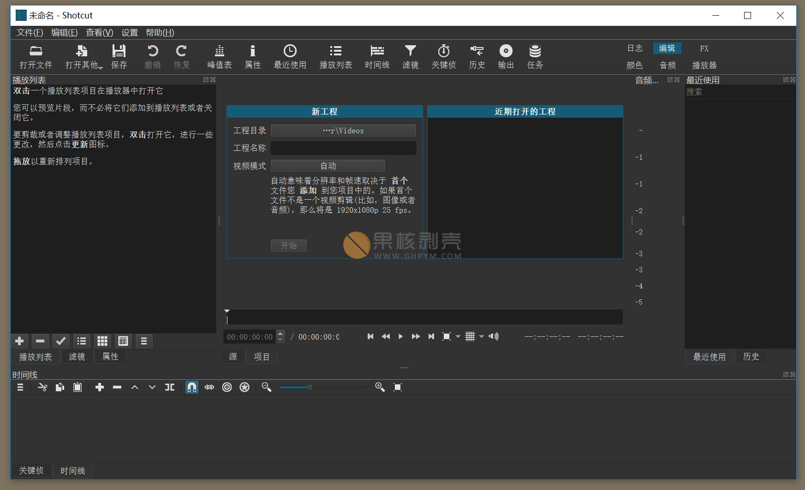Open the Export (输出) panel
This screenshot has height=490, width=805.
tap(506, 56)
